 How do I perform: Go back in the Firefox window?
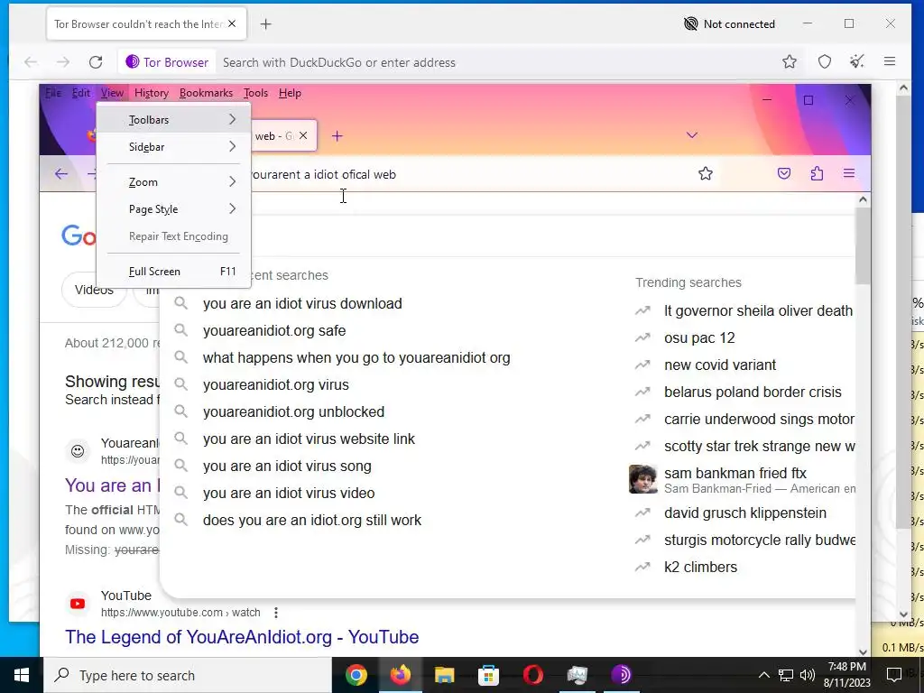[61, 174]
